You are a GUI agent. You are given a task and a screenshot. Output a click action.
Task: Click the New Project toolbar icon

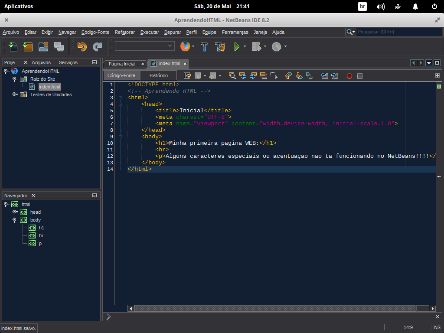coord(28,46)
